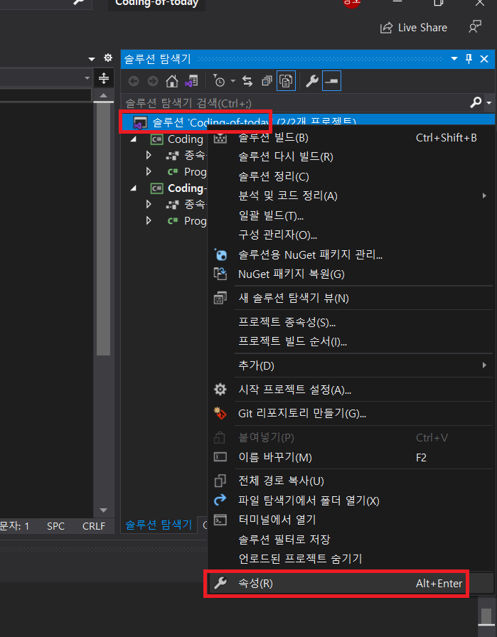
Task: Open 솔루션용 NuGet 패키지 관리... entry
Action: [x=351, y=255]
